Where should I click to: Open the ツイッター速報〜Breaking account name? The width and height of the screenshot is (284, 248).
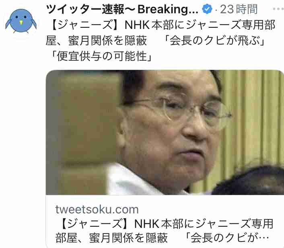coord(122,9)
